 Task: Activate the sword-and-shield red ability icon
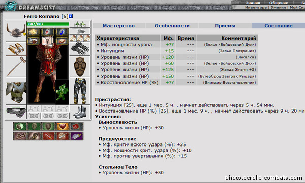point(63,136)
